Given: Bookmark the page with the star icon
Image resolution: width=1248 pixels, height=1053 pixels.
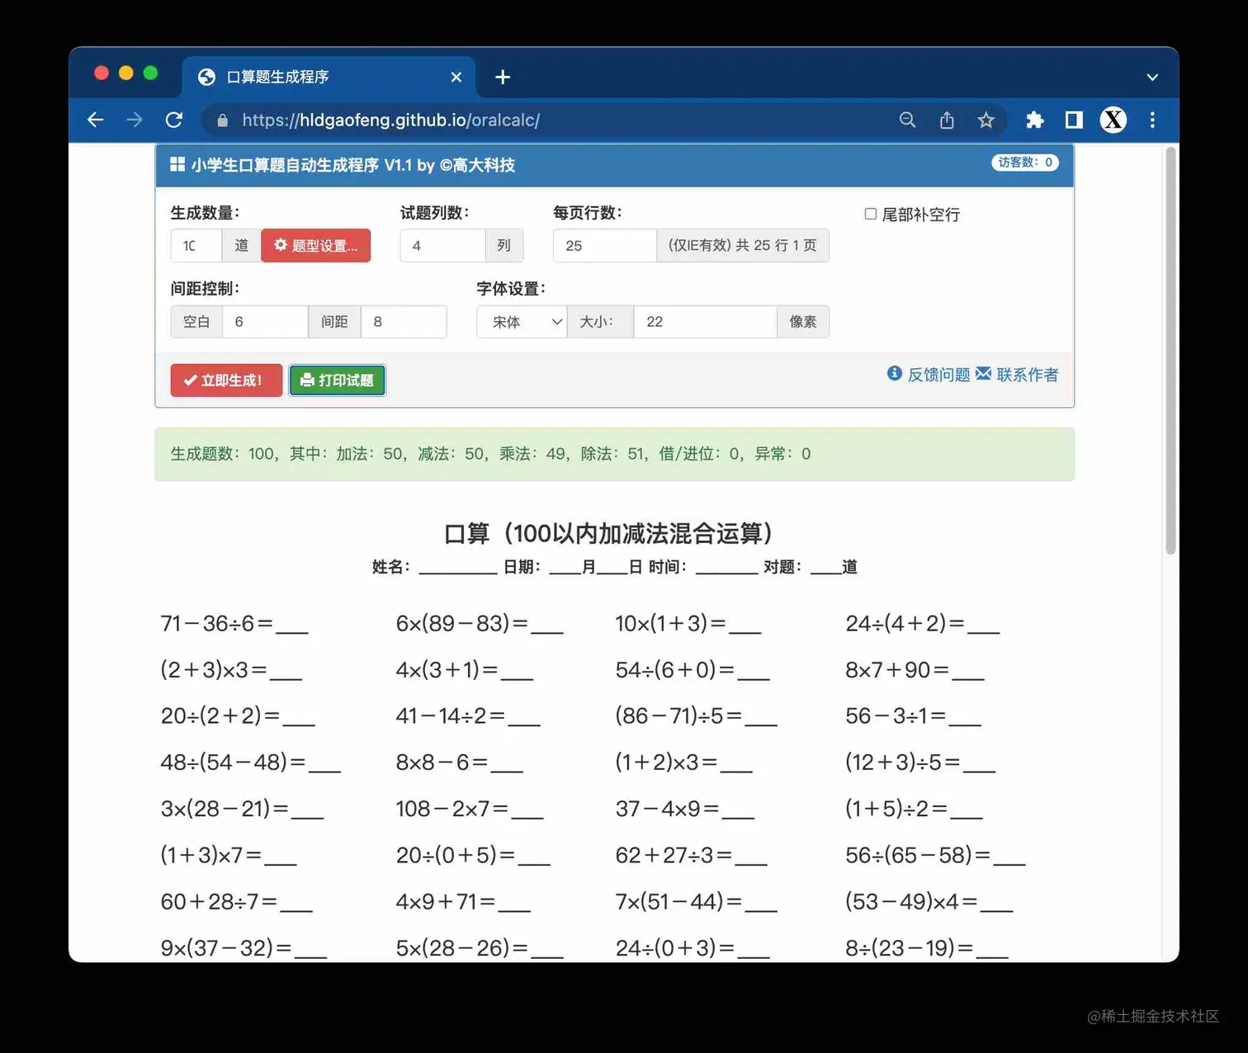Looking at the screenshot, I should [986, 120].
